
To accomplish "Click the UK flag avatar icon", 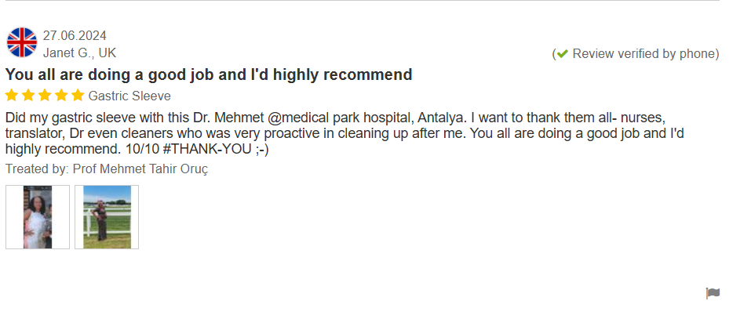I will click(22, 43).
